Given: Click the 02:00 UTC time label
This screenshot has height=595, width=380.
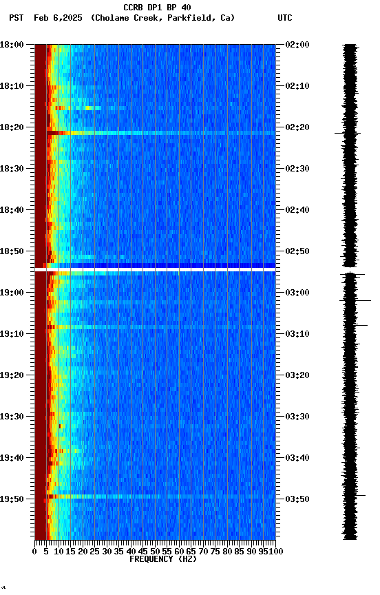Looking at the screenshot, I should (297, 44).
